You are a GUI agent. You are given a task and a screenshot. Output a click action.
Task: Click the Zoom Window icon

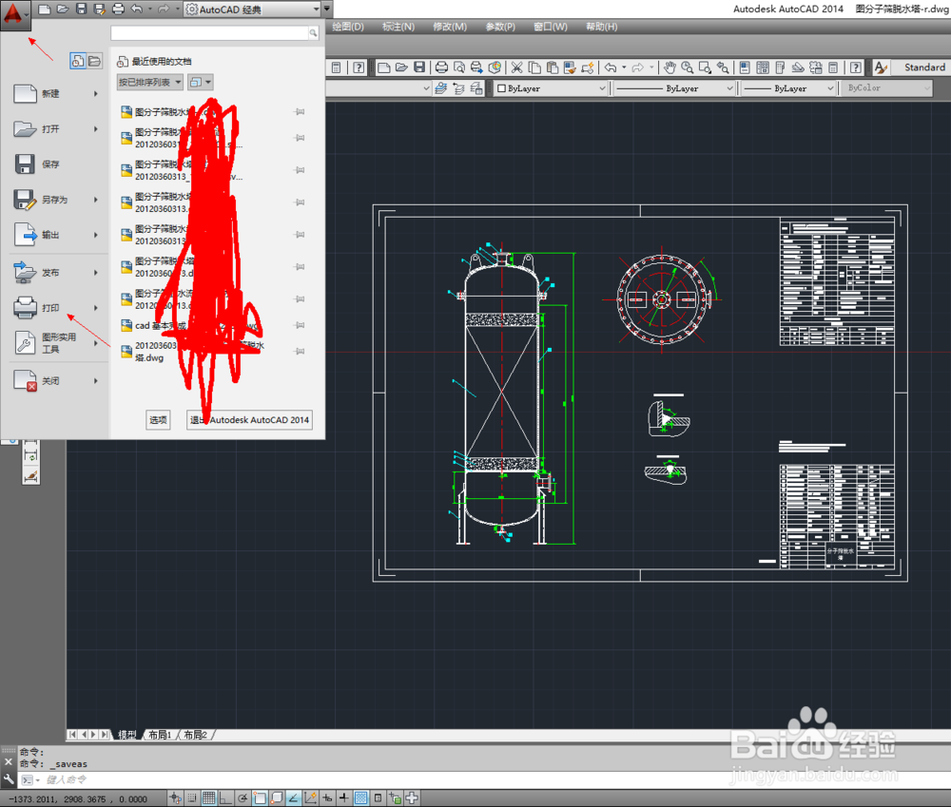coord(705,67)
